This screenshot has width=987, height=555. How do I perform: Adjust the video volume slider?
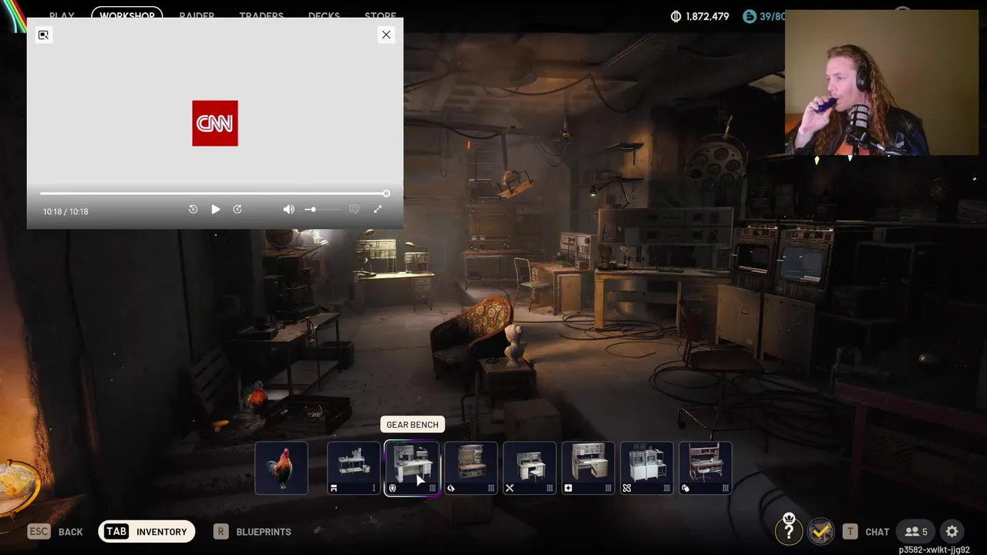pos(321,210)
